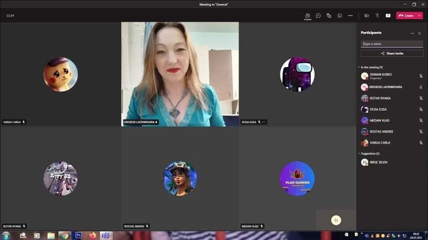Click the show participants icon

coord(308,16)
